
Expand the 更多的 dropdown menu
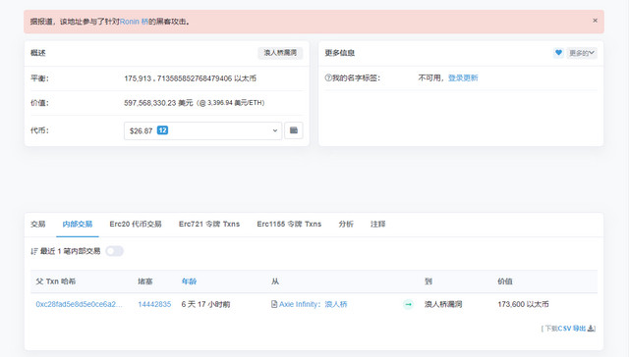582,53
